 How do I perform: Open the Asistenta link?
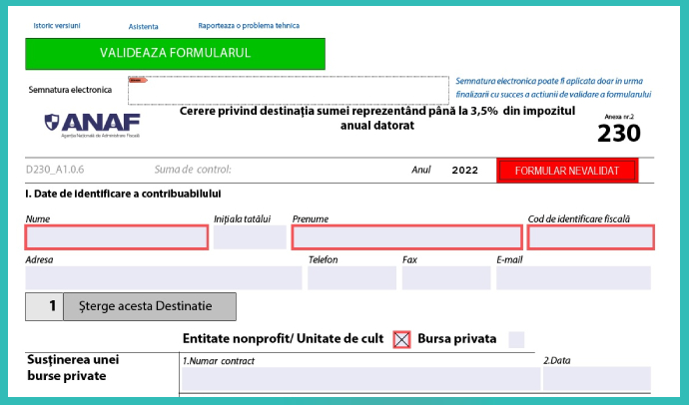coord(143,26)
